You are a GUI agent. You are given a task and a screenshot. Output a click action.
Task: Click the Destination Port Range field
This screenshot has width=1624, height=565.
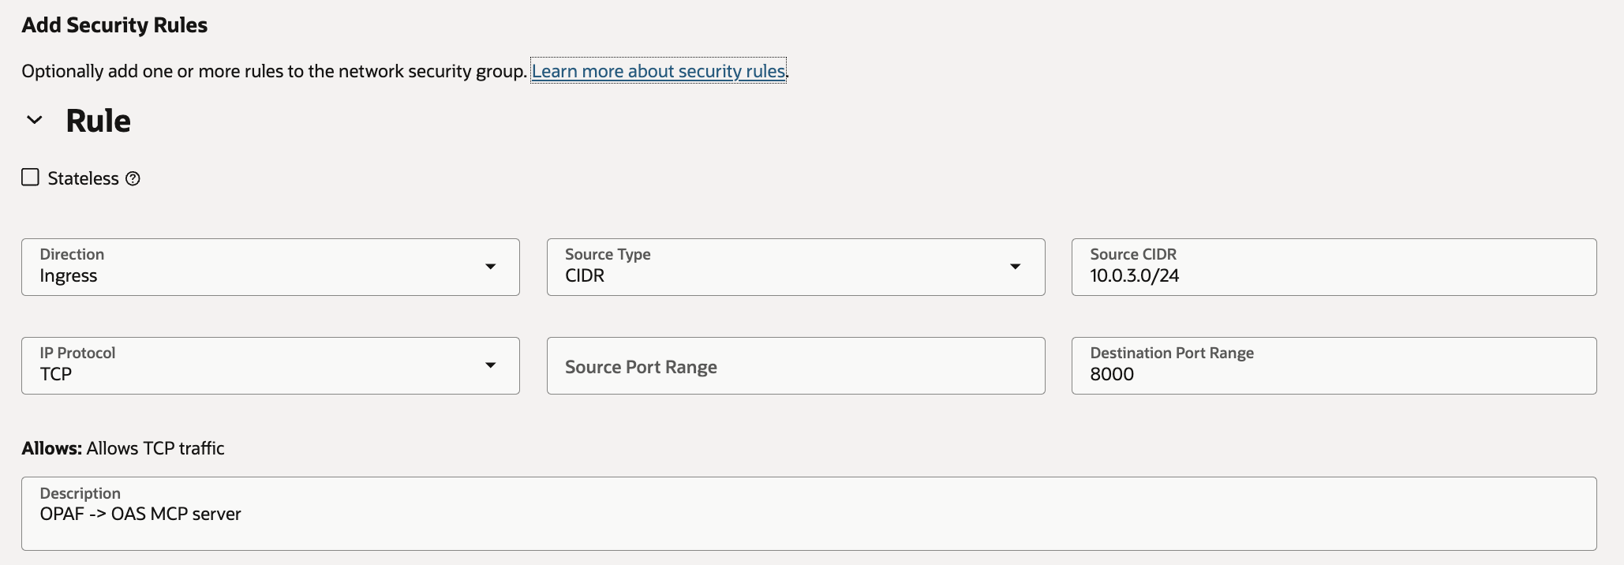[1334, 365]
